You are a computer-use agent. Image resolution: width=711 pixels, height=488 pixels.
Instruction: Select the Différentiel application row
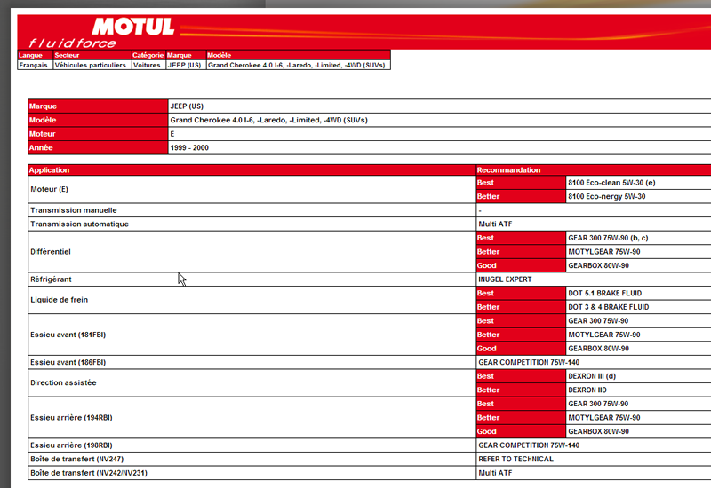click(x=252, y=252)
